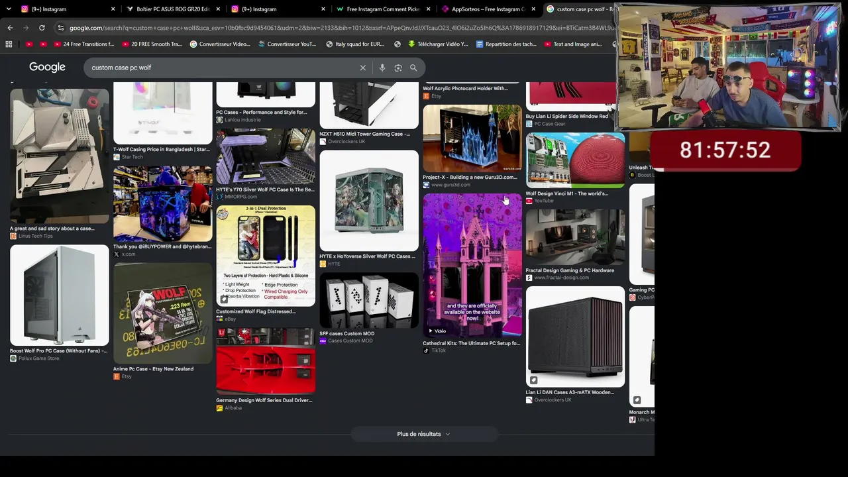Open the Project-X blue flame case image
This screenshot has height=477, width=848.
[472, 138]
